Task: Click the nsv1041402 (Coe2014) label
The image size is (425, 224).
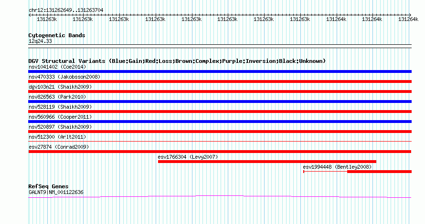Action: pyautogui.click(x=57, y=67)
